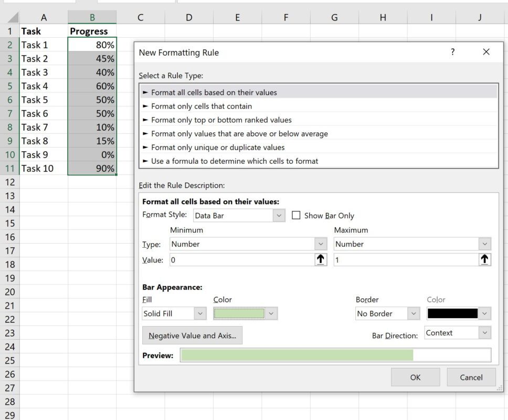Open the Maximum Type dropdown showing Number
Viewport: 508px width, 420px height.
(x=485, y=244)
